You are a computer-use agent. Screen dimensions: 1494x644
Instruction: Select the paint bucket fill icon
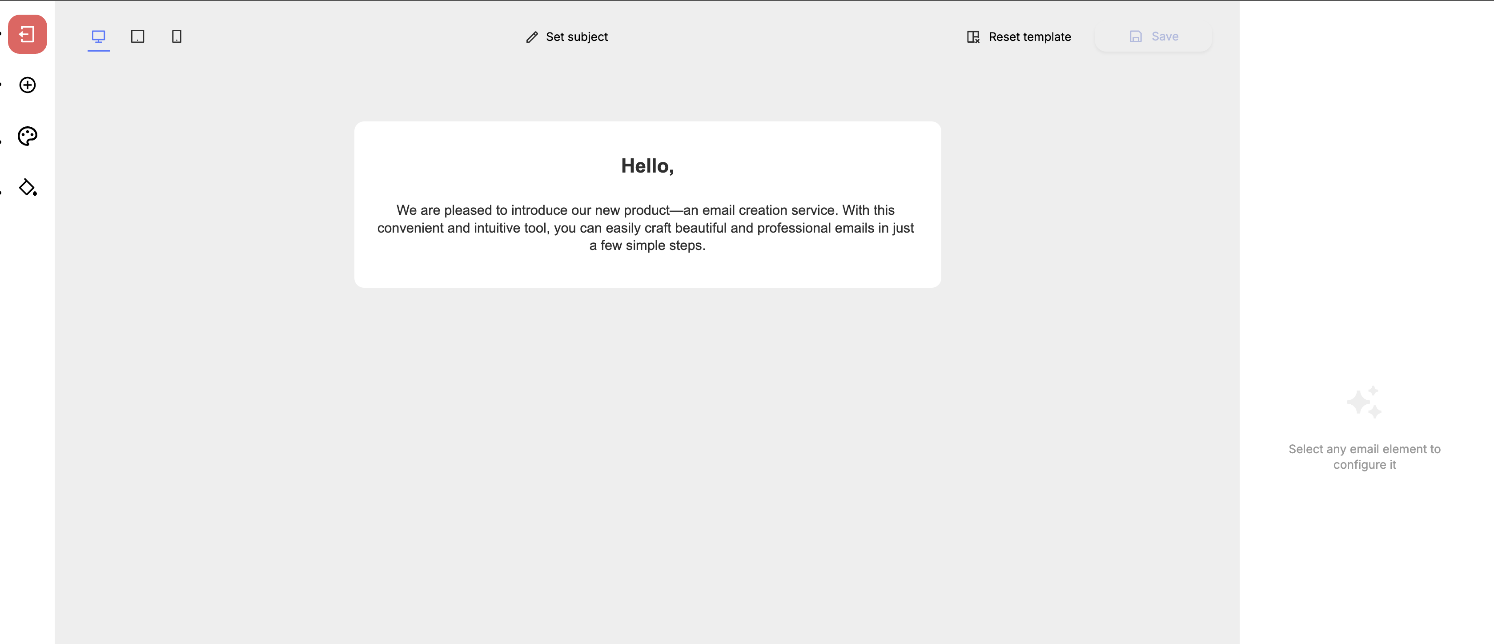click(27, 187)
